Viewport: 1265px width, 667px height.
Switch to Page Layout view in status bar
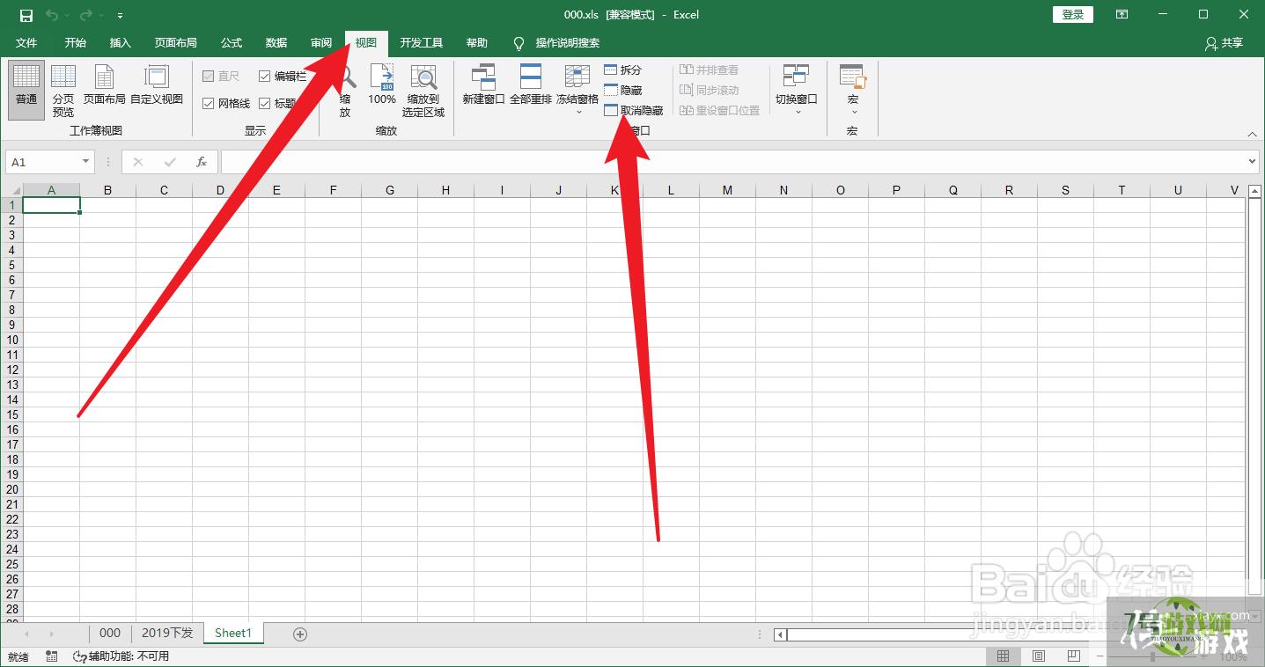(1039, 656)
